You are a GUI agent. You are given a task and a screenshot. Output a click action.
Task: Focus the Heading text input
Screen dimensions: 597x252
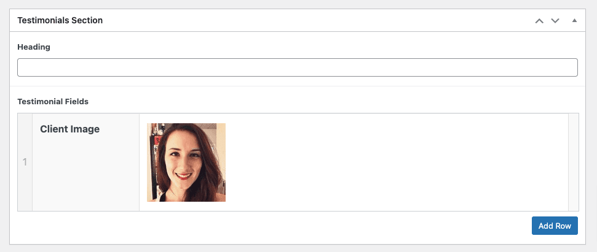[298, 67]
